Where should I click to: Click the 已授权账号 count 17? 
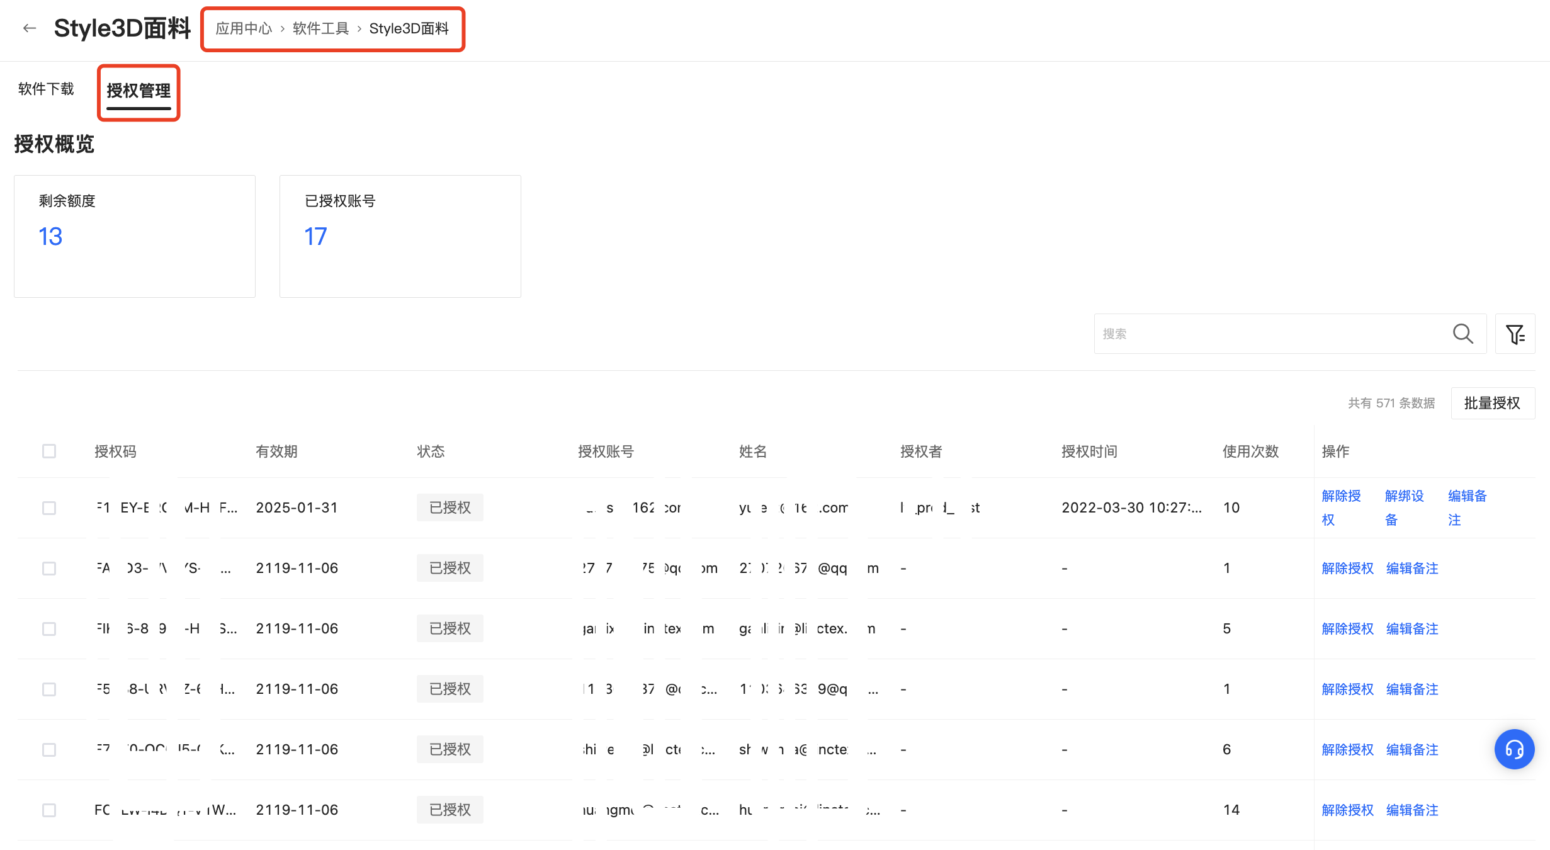click(x=315, y=237)
